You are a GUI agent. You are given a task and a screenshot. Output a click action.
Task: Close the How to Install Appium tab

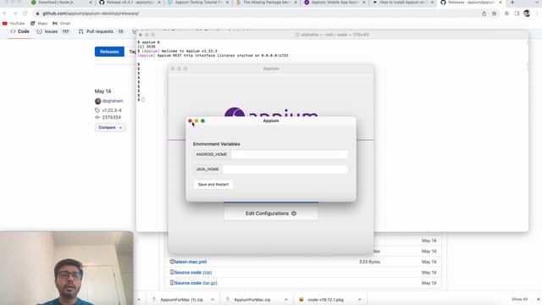432,3
